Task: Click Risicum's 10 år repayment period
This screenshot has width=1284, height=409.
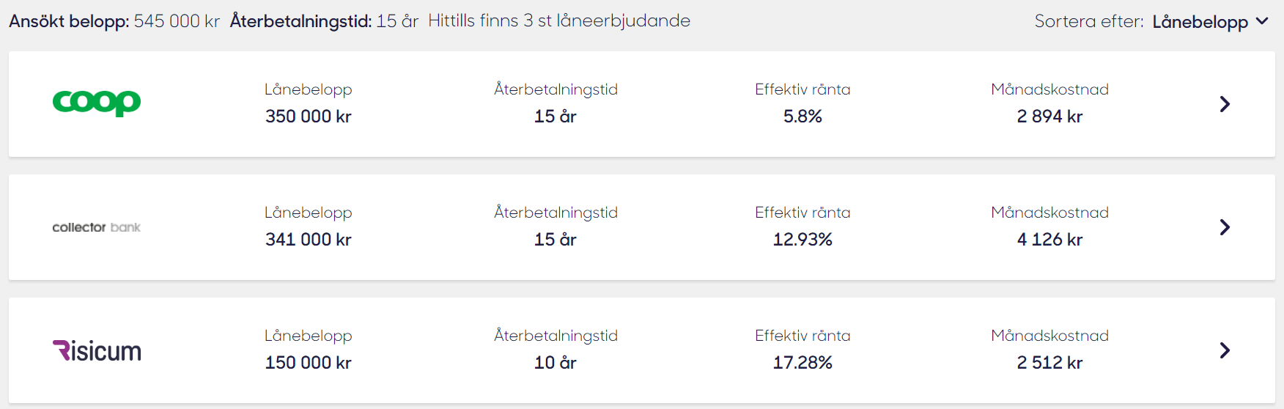Action: point(555,363)
